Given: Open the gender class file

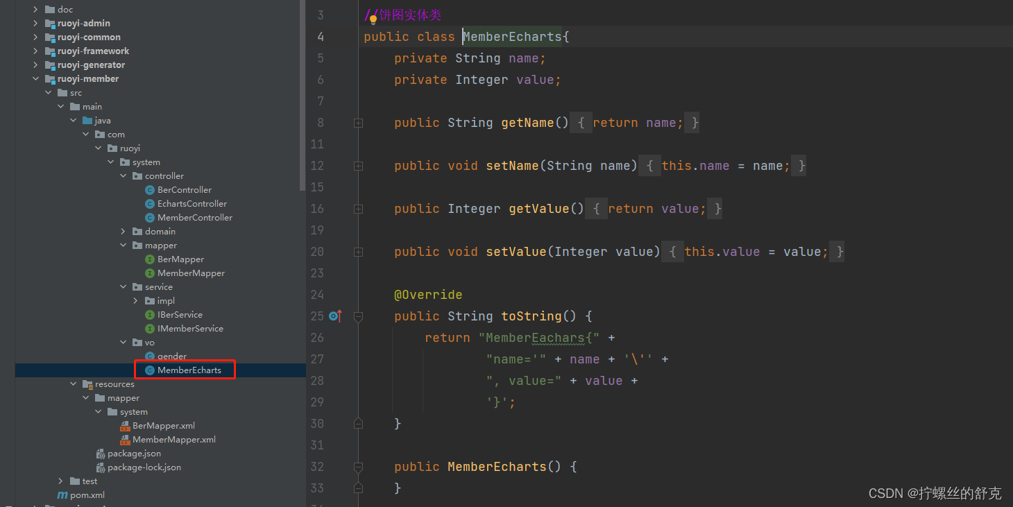Looking at the screenshot, I should [x=172, y=356].
